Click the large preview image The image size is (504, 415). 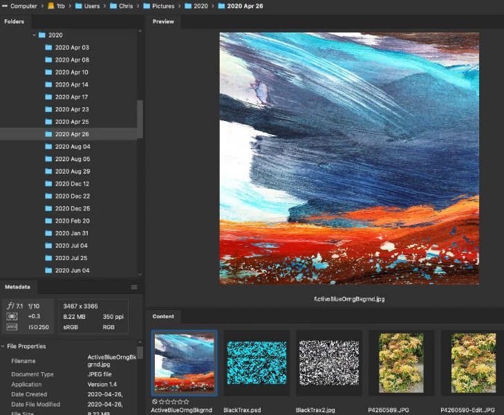pyautogui.click(x=349, y=158)
